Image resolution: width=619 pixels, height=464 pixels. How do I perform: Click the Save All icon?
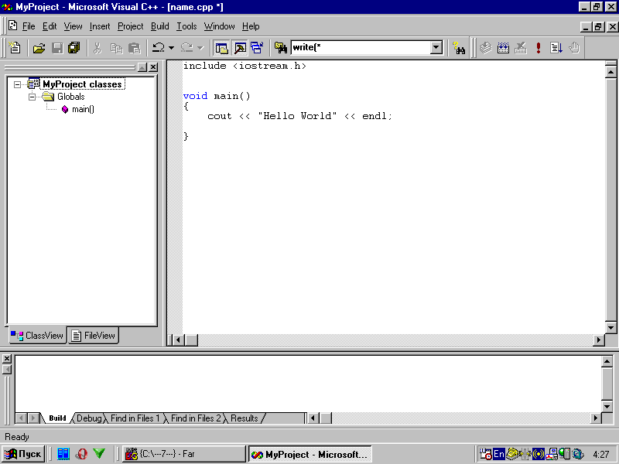(74, 48)
